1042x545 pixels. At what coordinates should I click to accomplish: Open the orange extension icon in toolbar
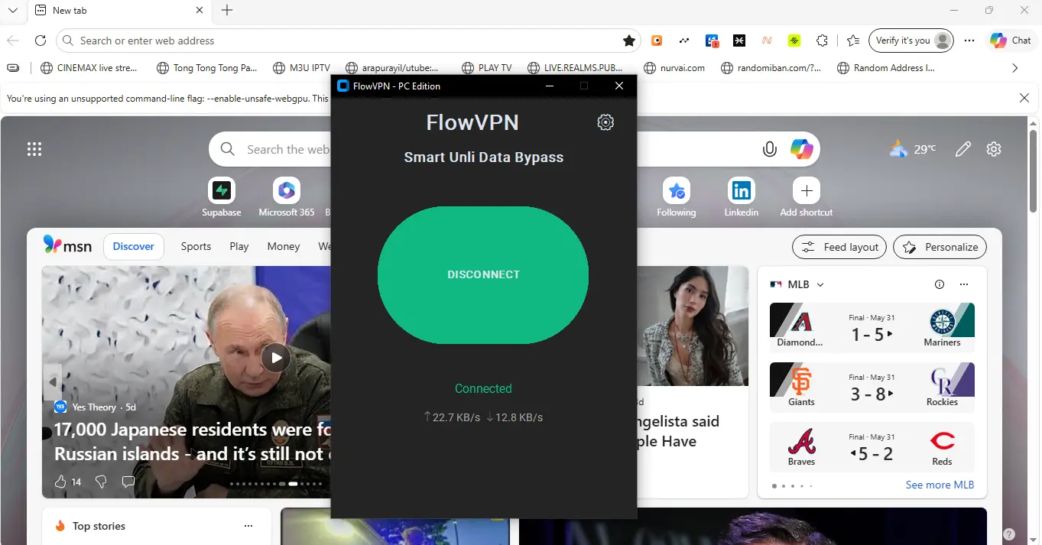coord(657,41)
